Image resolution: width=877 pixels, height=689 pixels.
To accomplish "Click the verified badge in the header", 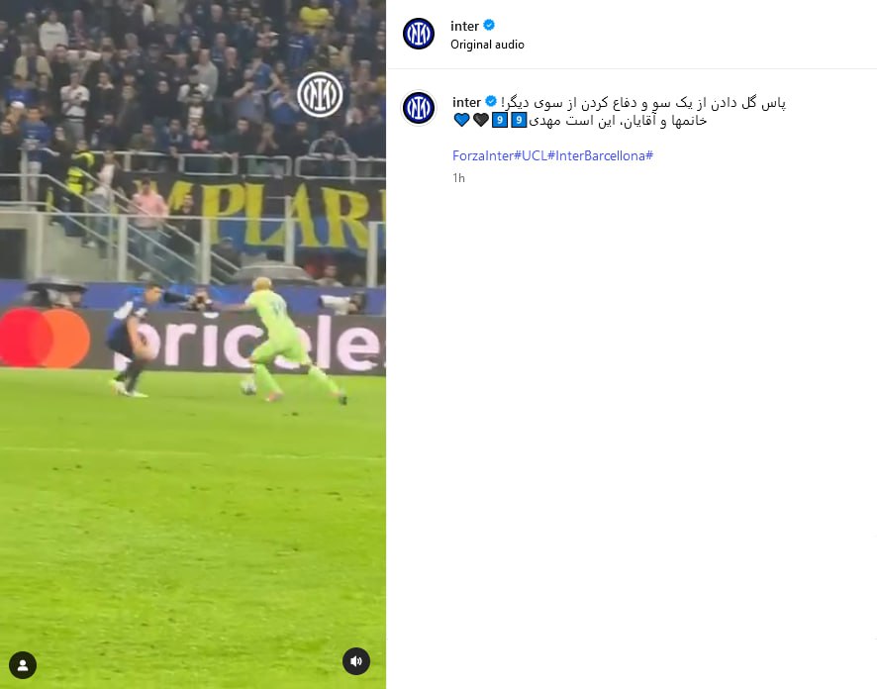I will (489, 25).
